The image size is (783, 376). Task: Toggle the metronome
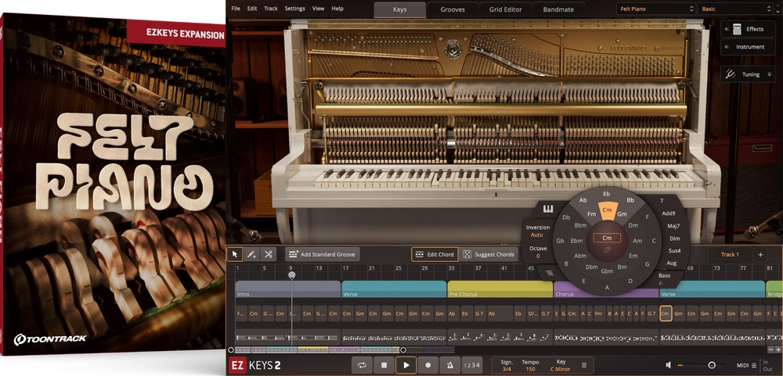click(x=450, y=365)
